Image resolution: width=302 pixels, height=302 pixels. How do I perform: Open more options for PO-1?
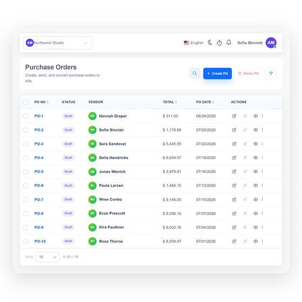262,116
